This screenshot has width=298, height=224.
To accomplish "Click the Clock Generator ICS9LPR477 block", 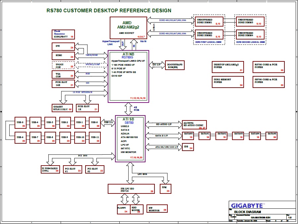I will pos(63,35).
